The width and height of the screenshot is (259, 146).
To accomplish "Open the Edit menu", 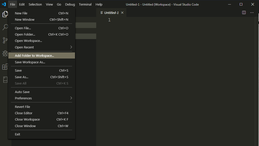I will (x=22, y=5).
